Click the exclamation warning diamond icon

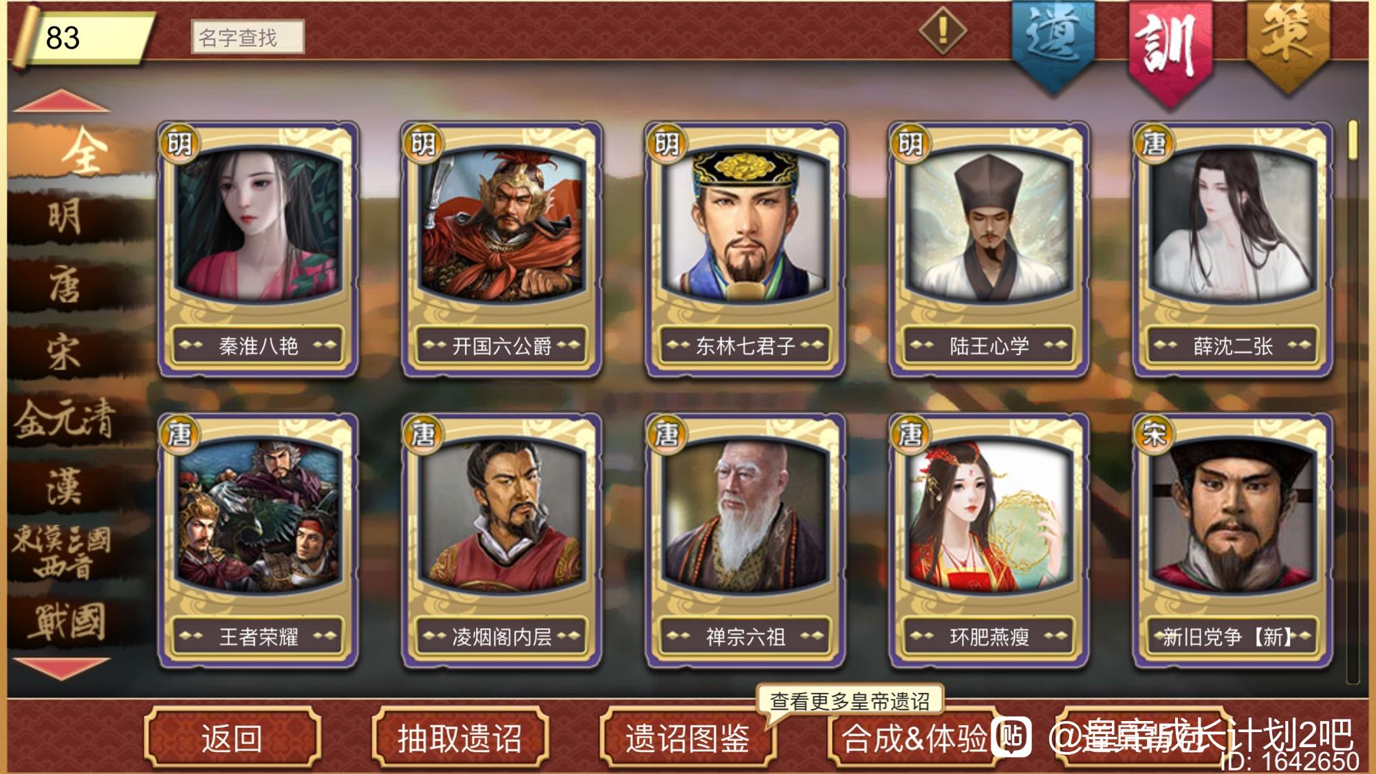(943, 30)
